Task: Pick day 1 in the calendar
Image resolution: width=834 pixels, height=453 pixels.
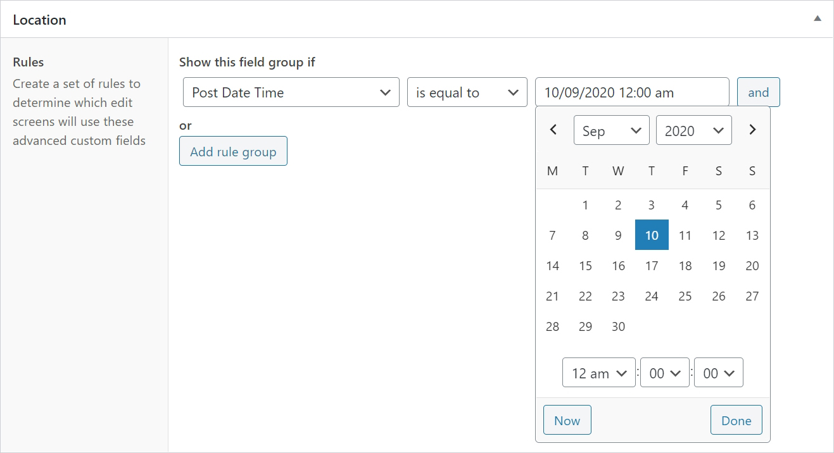Action: (585, 205)
